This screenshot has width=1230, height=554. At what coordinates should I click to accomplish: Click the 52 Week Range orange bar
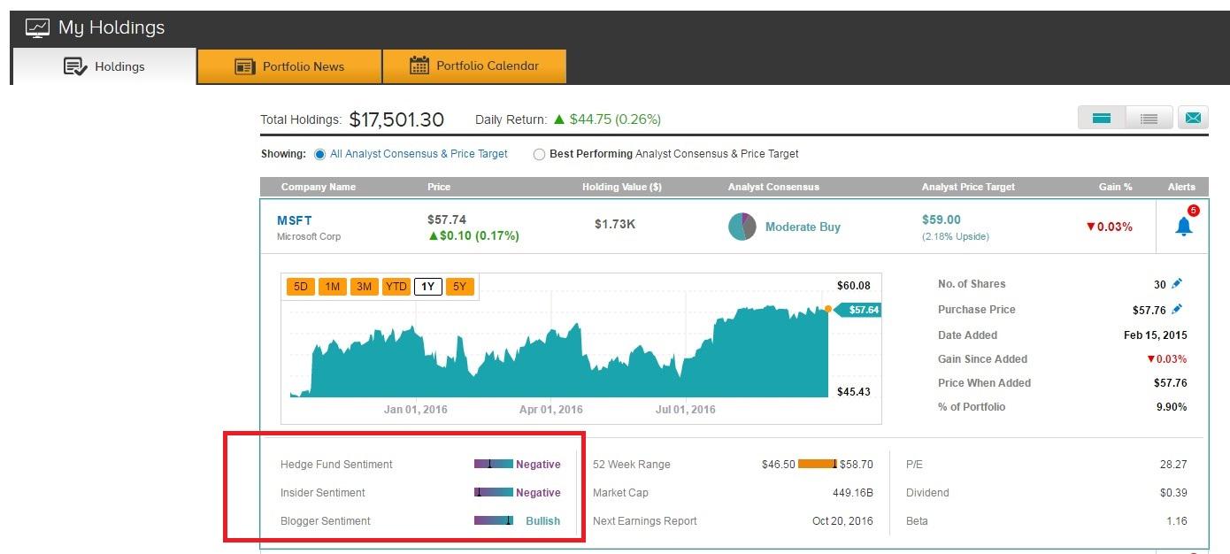(818, 464)
